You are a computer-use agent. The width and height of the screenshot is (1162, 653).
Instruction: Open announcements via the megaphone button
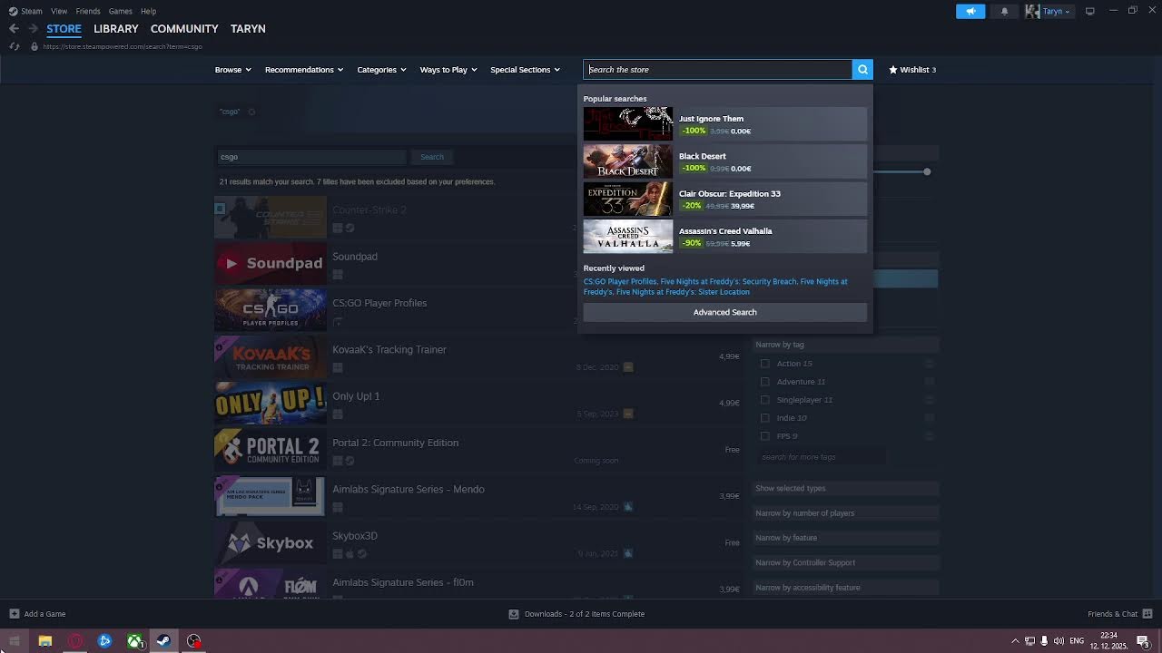970,11
